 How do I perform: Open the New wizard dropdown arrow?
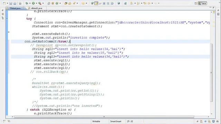point(7,3)
